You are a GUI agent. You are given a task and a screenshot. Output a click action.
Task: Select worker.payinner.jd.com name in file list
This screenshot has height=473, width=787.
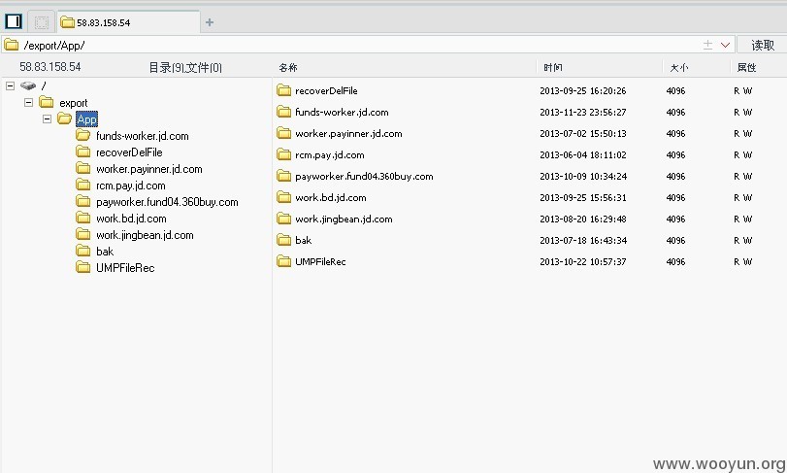(x=348, y=134)
